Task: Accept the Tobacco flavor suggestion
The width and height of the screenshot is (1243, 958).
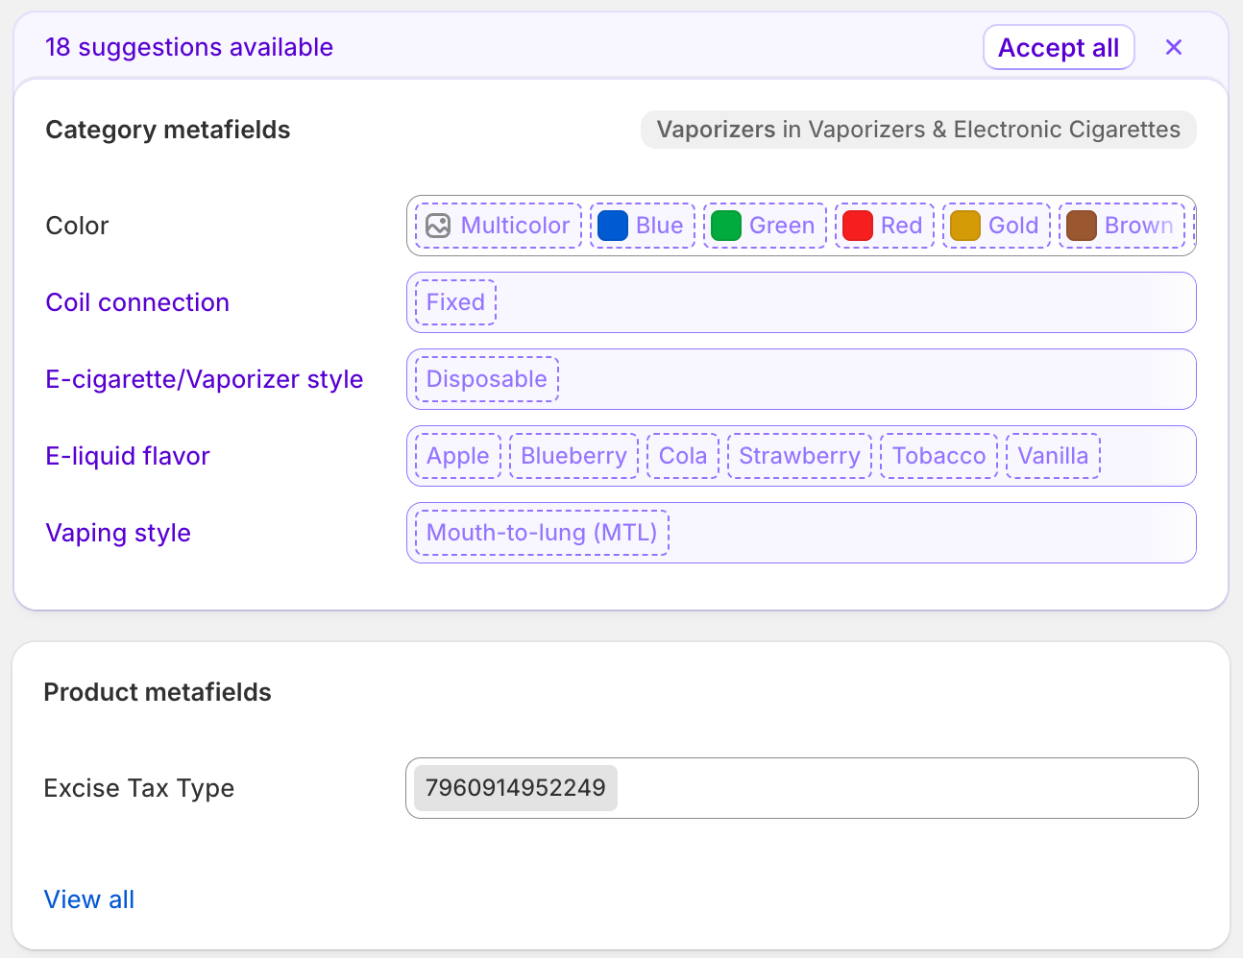Action: tap(938, 456)
